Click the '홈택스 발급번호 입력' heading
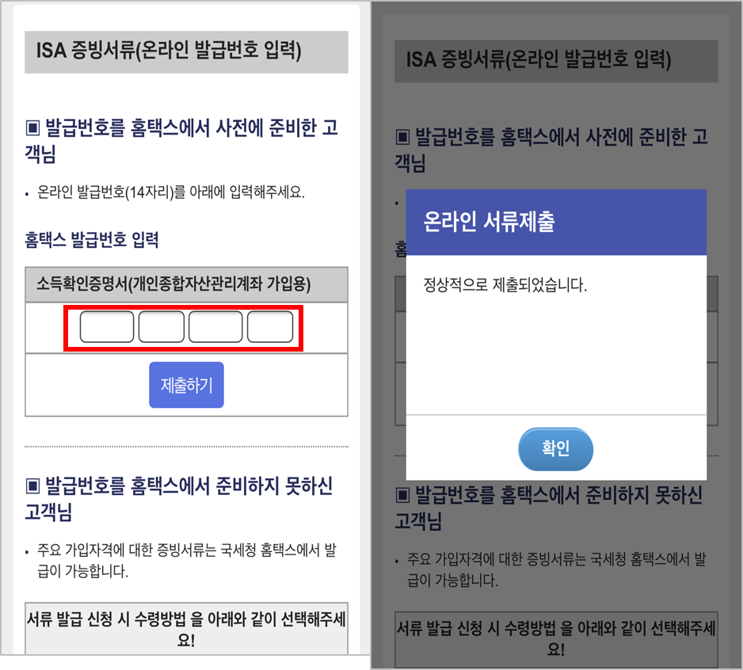 point(91,239)
